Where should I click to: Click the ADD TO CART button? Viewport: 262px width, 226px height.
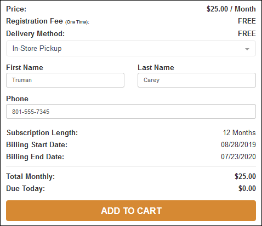(131, 211)
